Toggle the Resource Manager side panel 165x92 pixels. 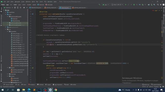[x=1, y=20]
